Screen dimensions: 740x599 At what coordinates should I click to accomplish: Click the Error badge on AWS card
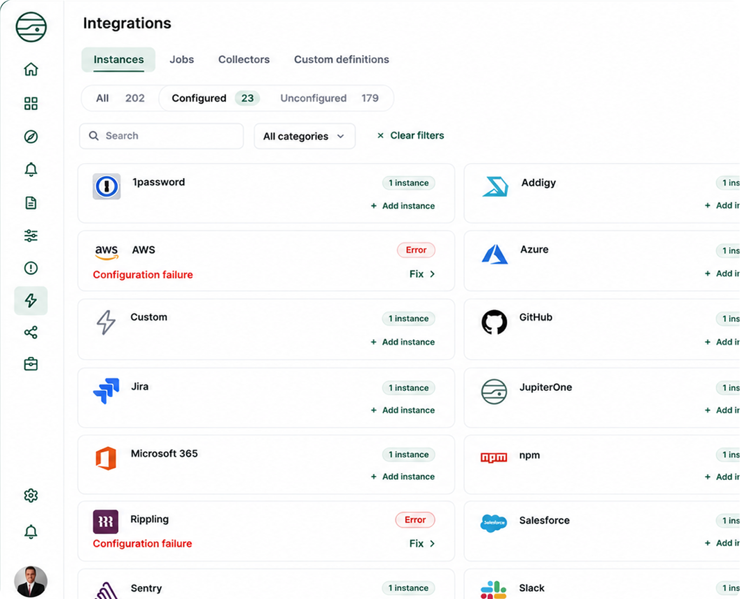tap(416, 250)
